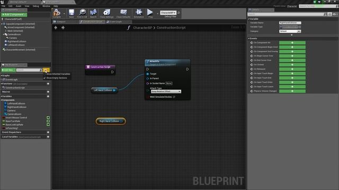Click the Compile toolbar icon
The height and width of the screenshot is (190, 339).
57,13
